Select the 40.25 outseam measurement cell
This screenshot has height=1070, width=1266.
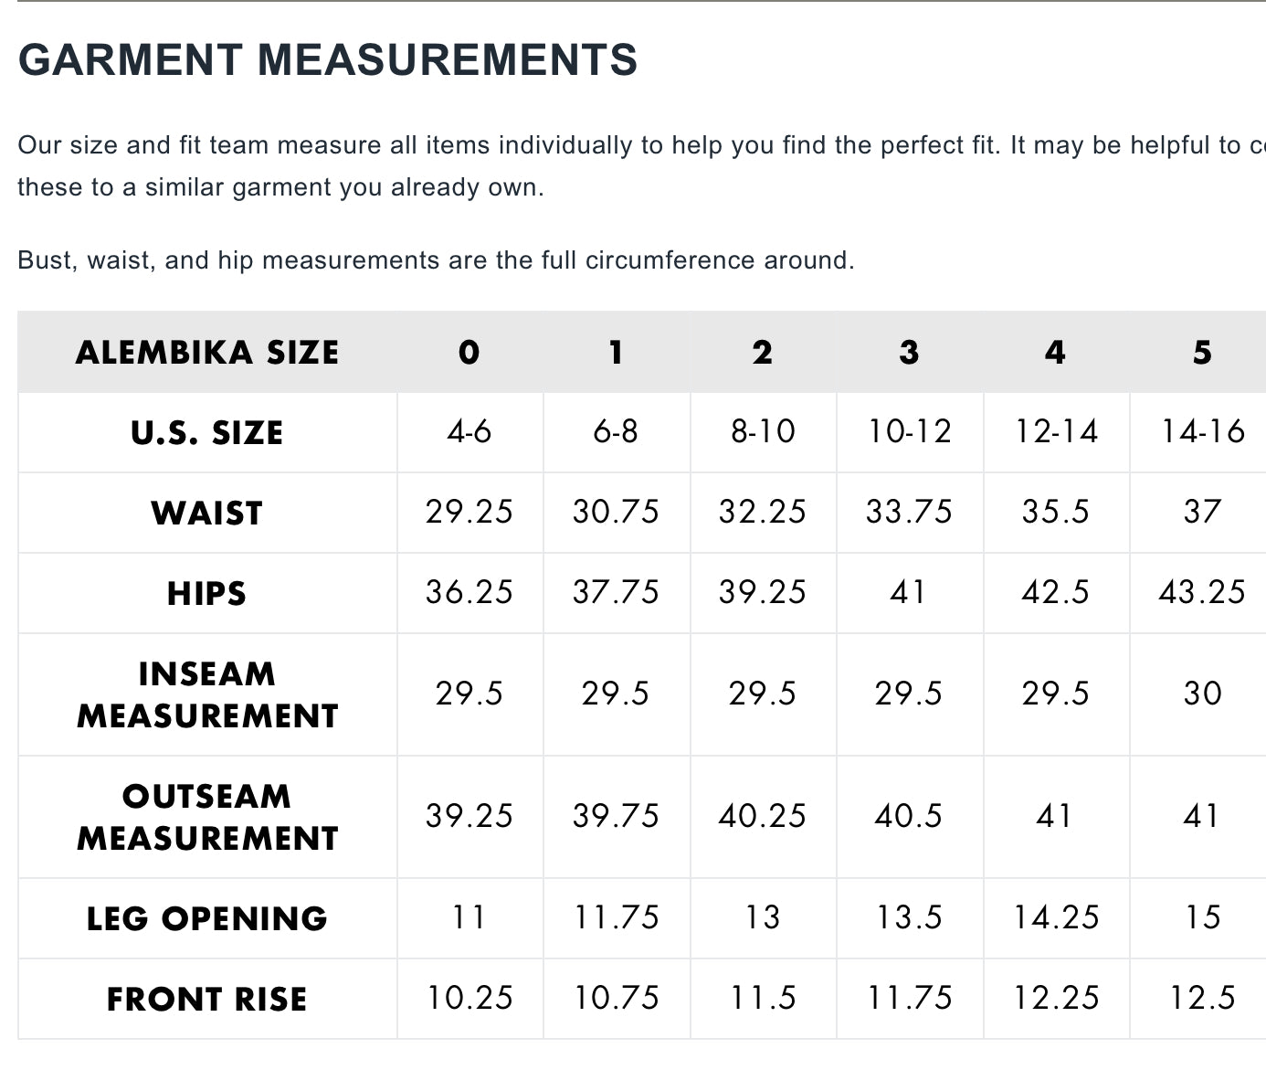coord(763,816)
